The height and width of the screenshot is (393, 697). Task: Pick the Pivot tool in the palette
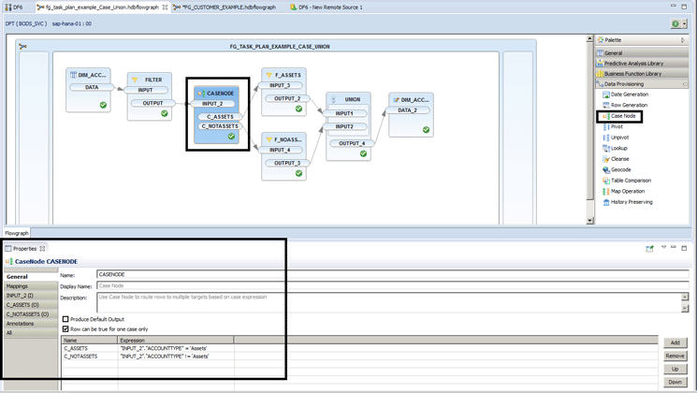point(617,127)
